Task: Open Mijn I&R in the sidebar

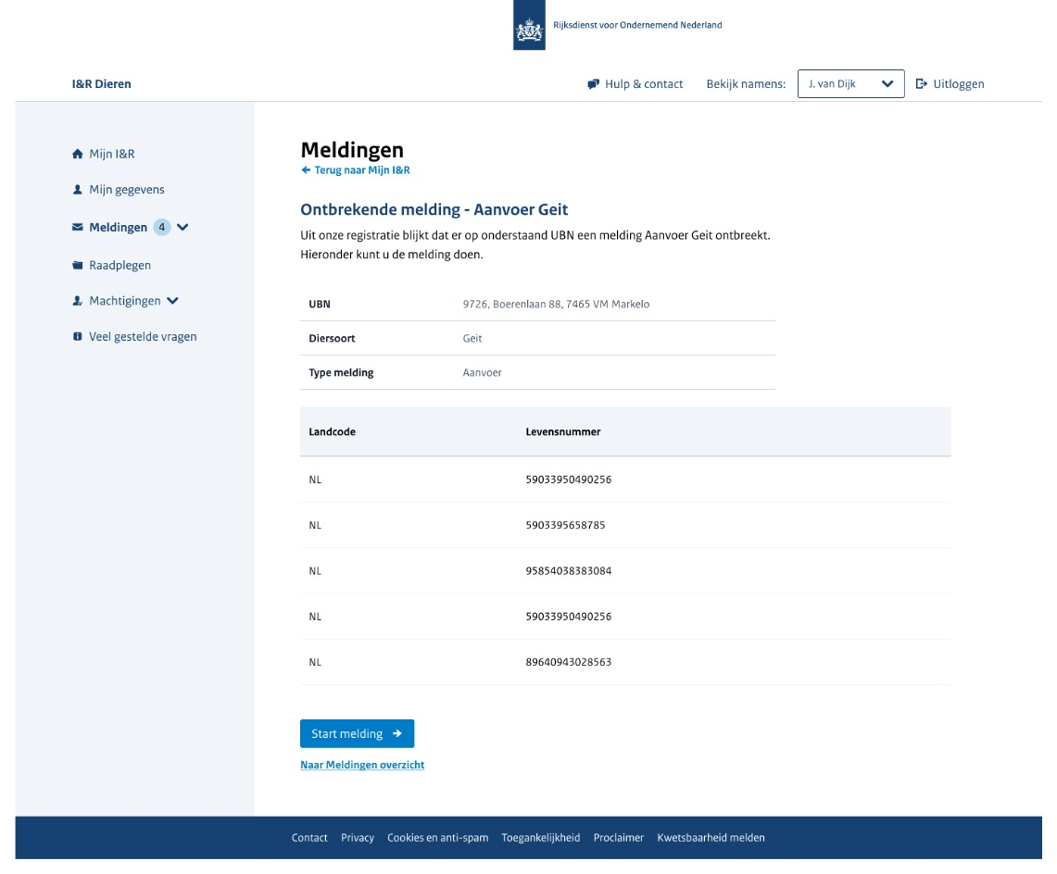Action: point(112,154)
